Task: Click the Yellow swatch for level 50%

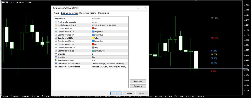Action: [93, 38]
